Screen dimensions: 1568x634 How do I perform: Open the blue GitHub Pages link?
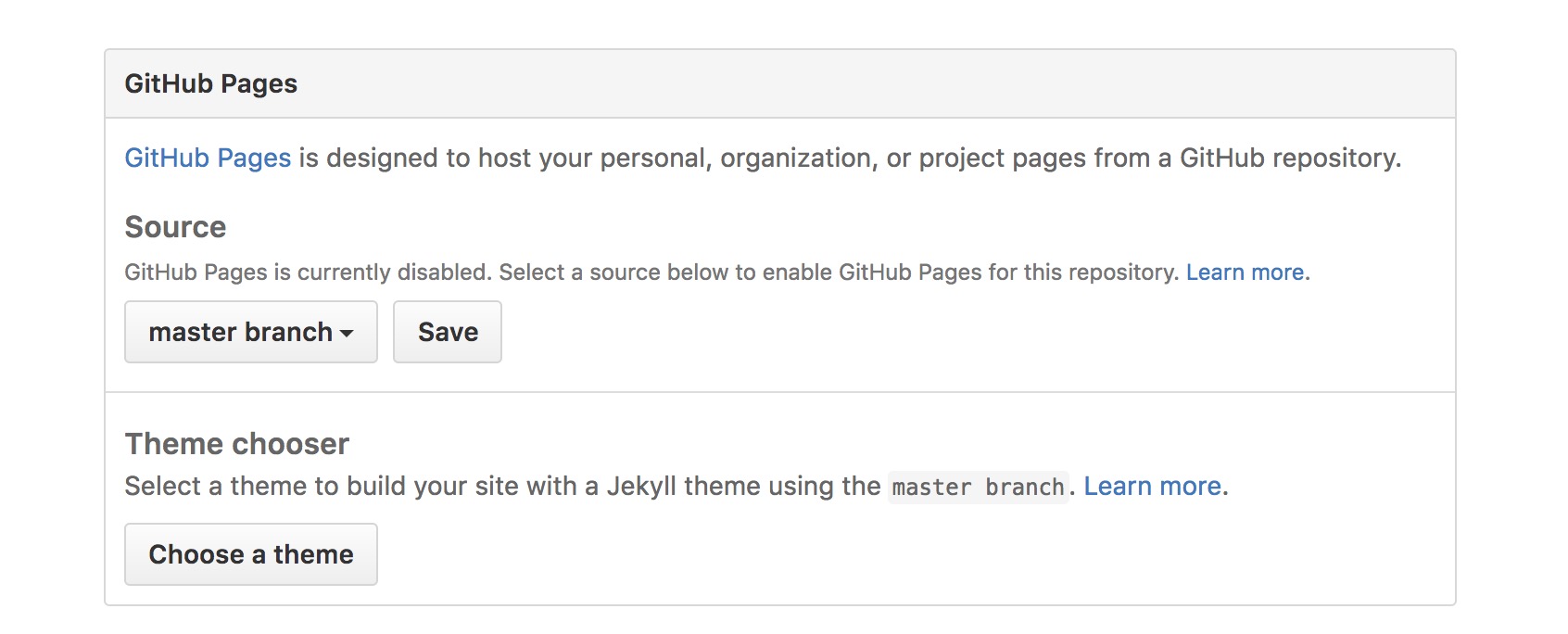coord(208,158)
